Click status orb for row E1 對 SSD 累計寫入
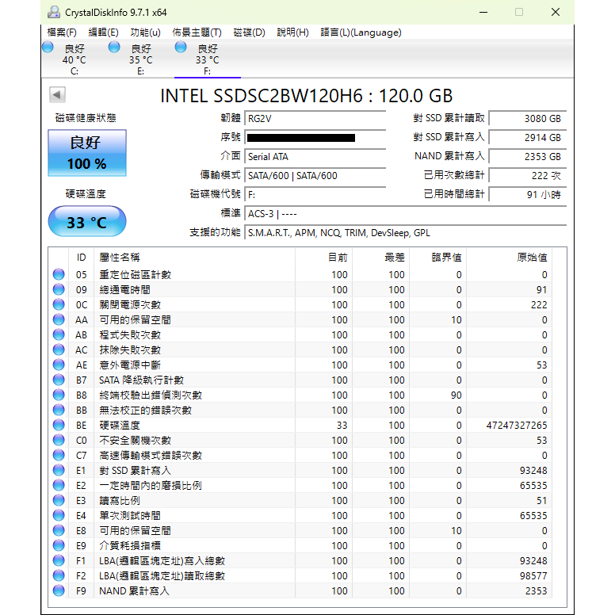 59,470
